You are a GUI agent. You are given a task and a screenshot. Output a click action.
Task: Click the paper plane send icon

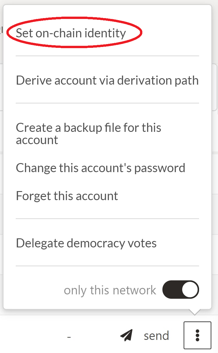click(x=126, y=335)
